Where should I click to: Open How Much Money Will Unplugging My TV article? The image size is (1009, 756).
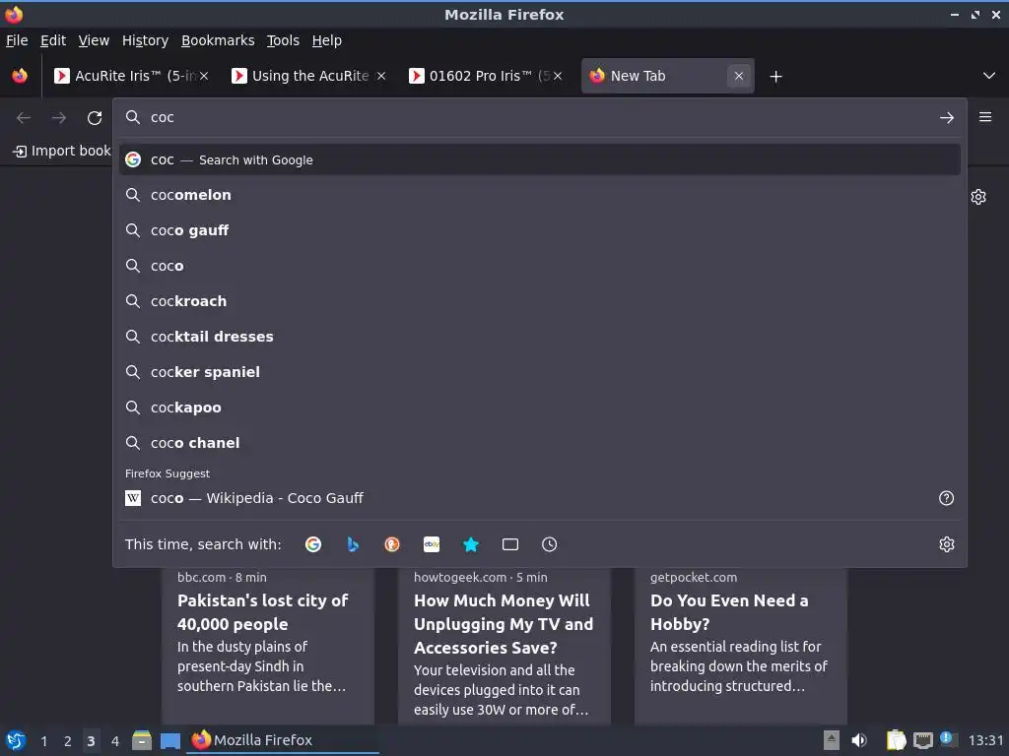point(504,623)
